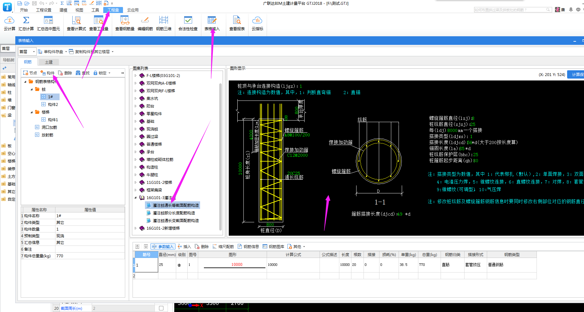Open the 首层 floor dropdown
This screenshot has height=312, width=584.
click(x=34, y=52)
